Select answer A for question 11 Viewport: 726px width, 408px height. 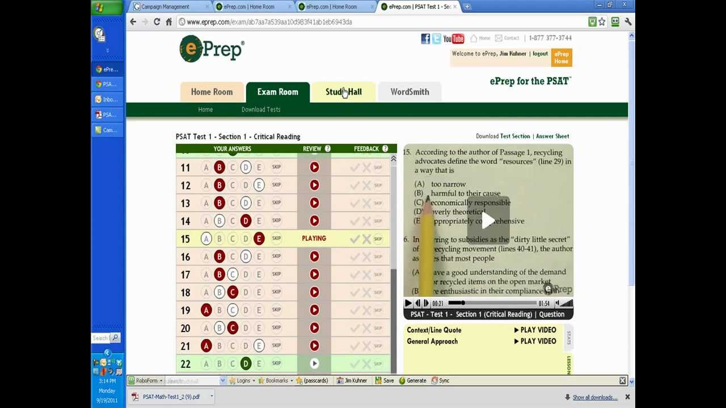click(x=206, y=167)
